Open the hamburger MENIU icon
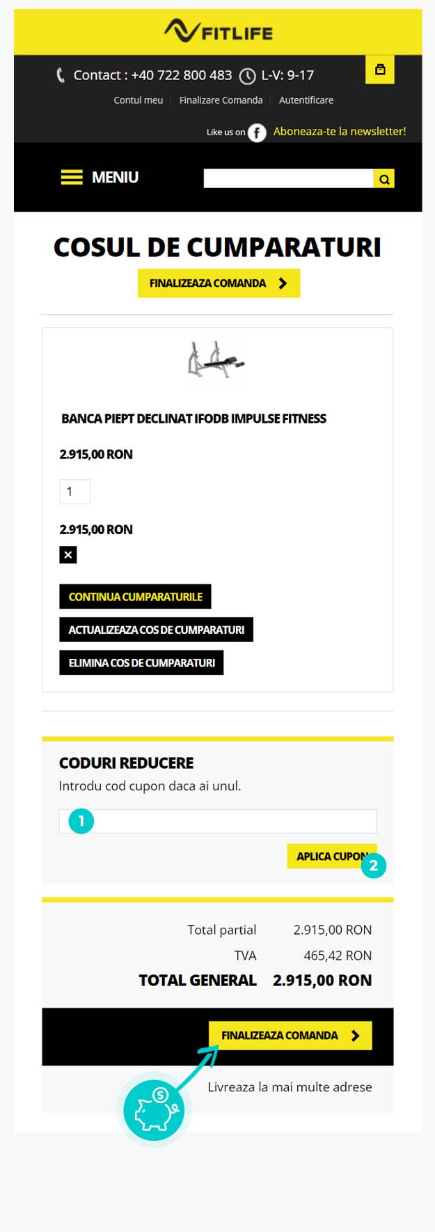435x1232 pixels. point(72,178)
